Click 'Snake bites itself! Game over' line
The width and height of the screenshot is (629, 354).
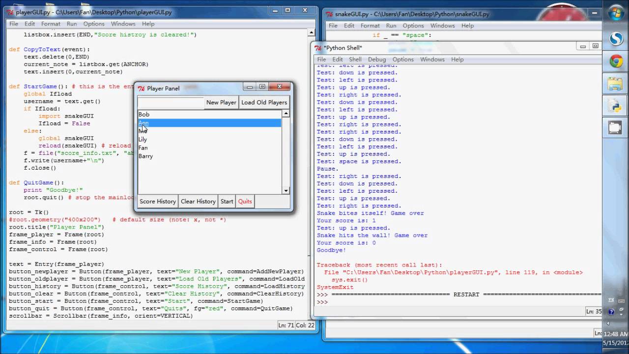371,213
